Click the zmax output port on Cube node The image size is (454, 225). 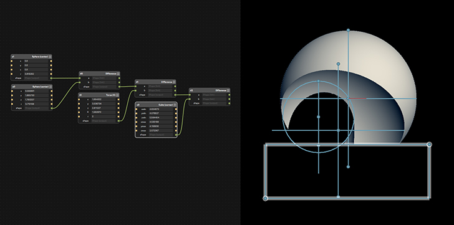coord(176,130)
